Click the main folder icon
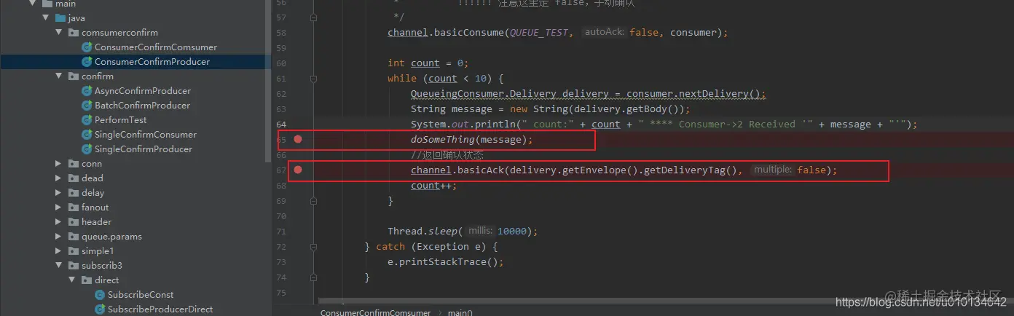1014x316 pixels. [x=47, y=4]
